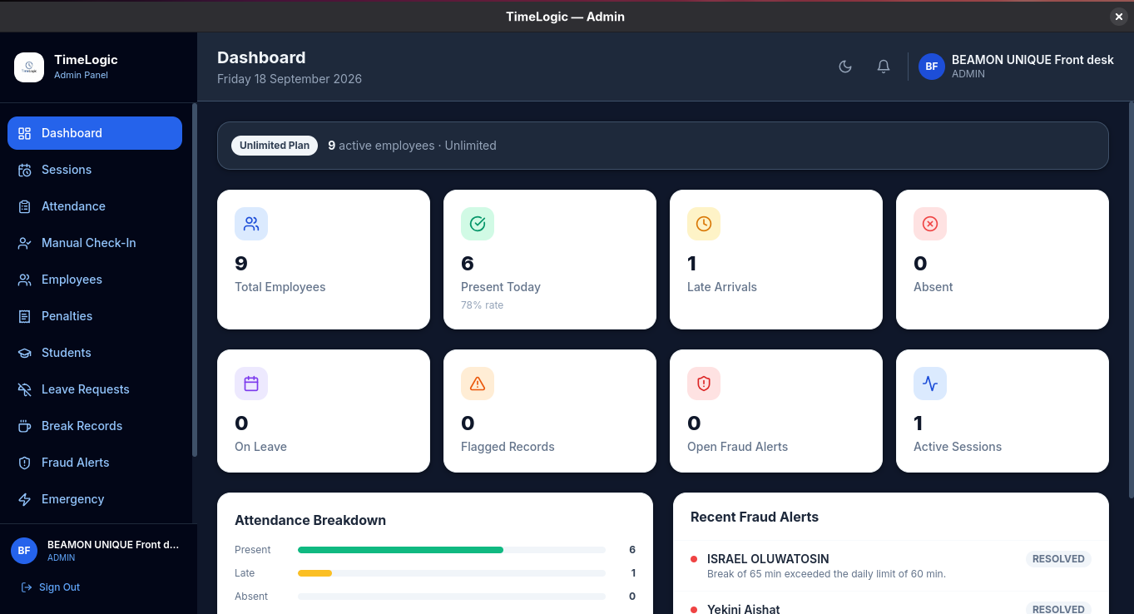Click the Sign Out arrow icon
1134x614 pixels.
tap(26, 587)
